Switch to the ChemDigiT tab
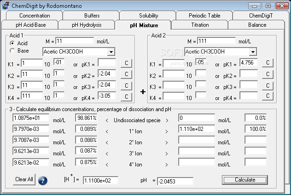Screen dimensions: 291x195 (x=261, y=16)
